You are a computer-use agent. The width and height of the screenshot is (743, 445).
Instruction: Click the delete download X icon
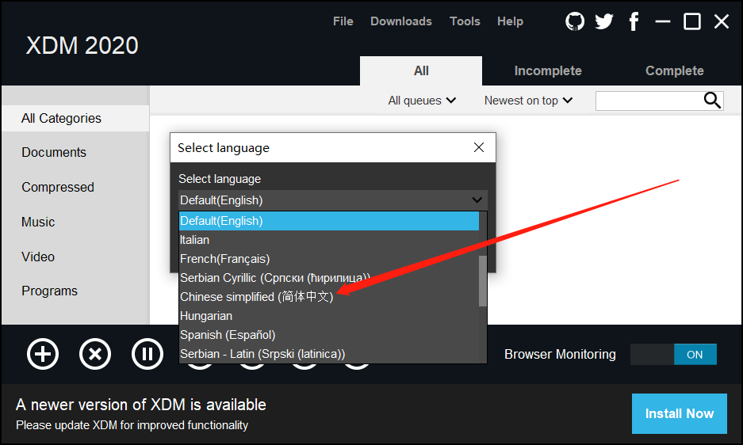95,354
